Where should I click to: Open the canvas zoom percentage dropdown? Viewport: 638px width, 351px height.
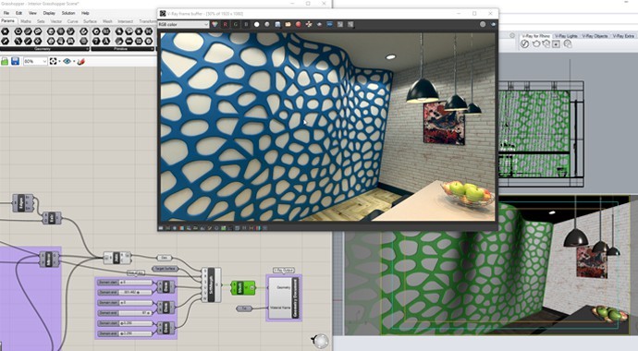(35, 61)
